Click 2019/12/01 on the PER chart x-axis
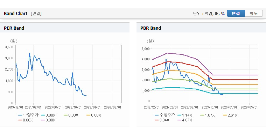 16,107
